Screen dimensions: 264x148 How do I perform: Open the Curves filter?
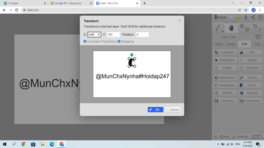click(250, 78)
